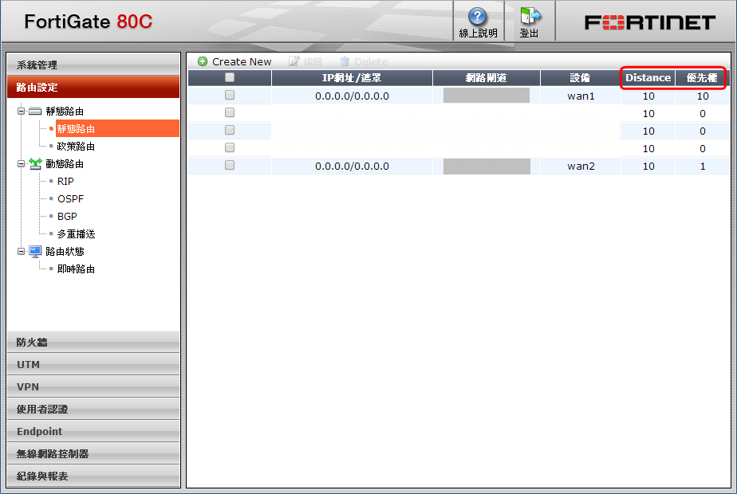Select 即時路由 in the tree
This screenshot has height=494, width=737.
click(76, 269)
